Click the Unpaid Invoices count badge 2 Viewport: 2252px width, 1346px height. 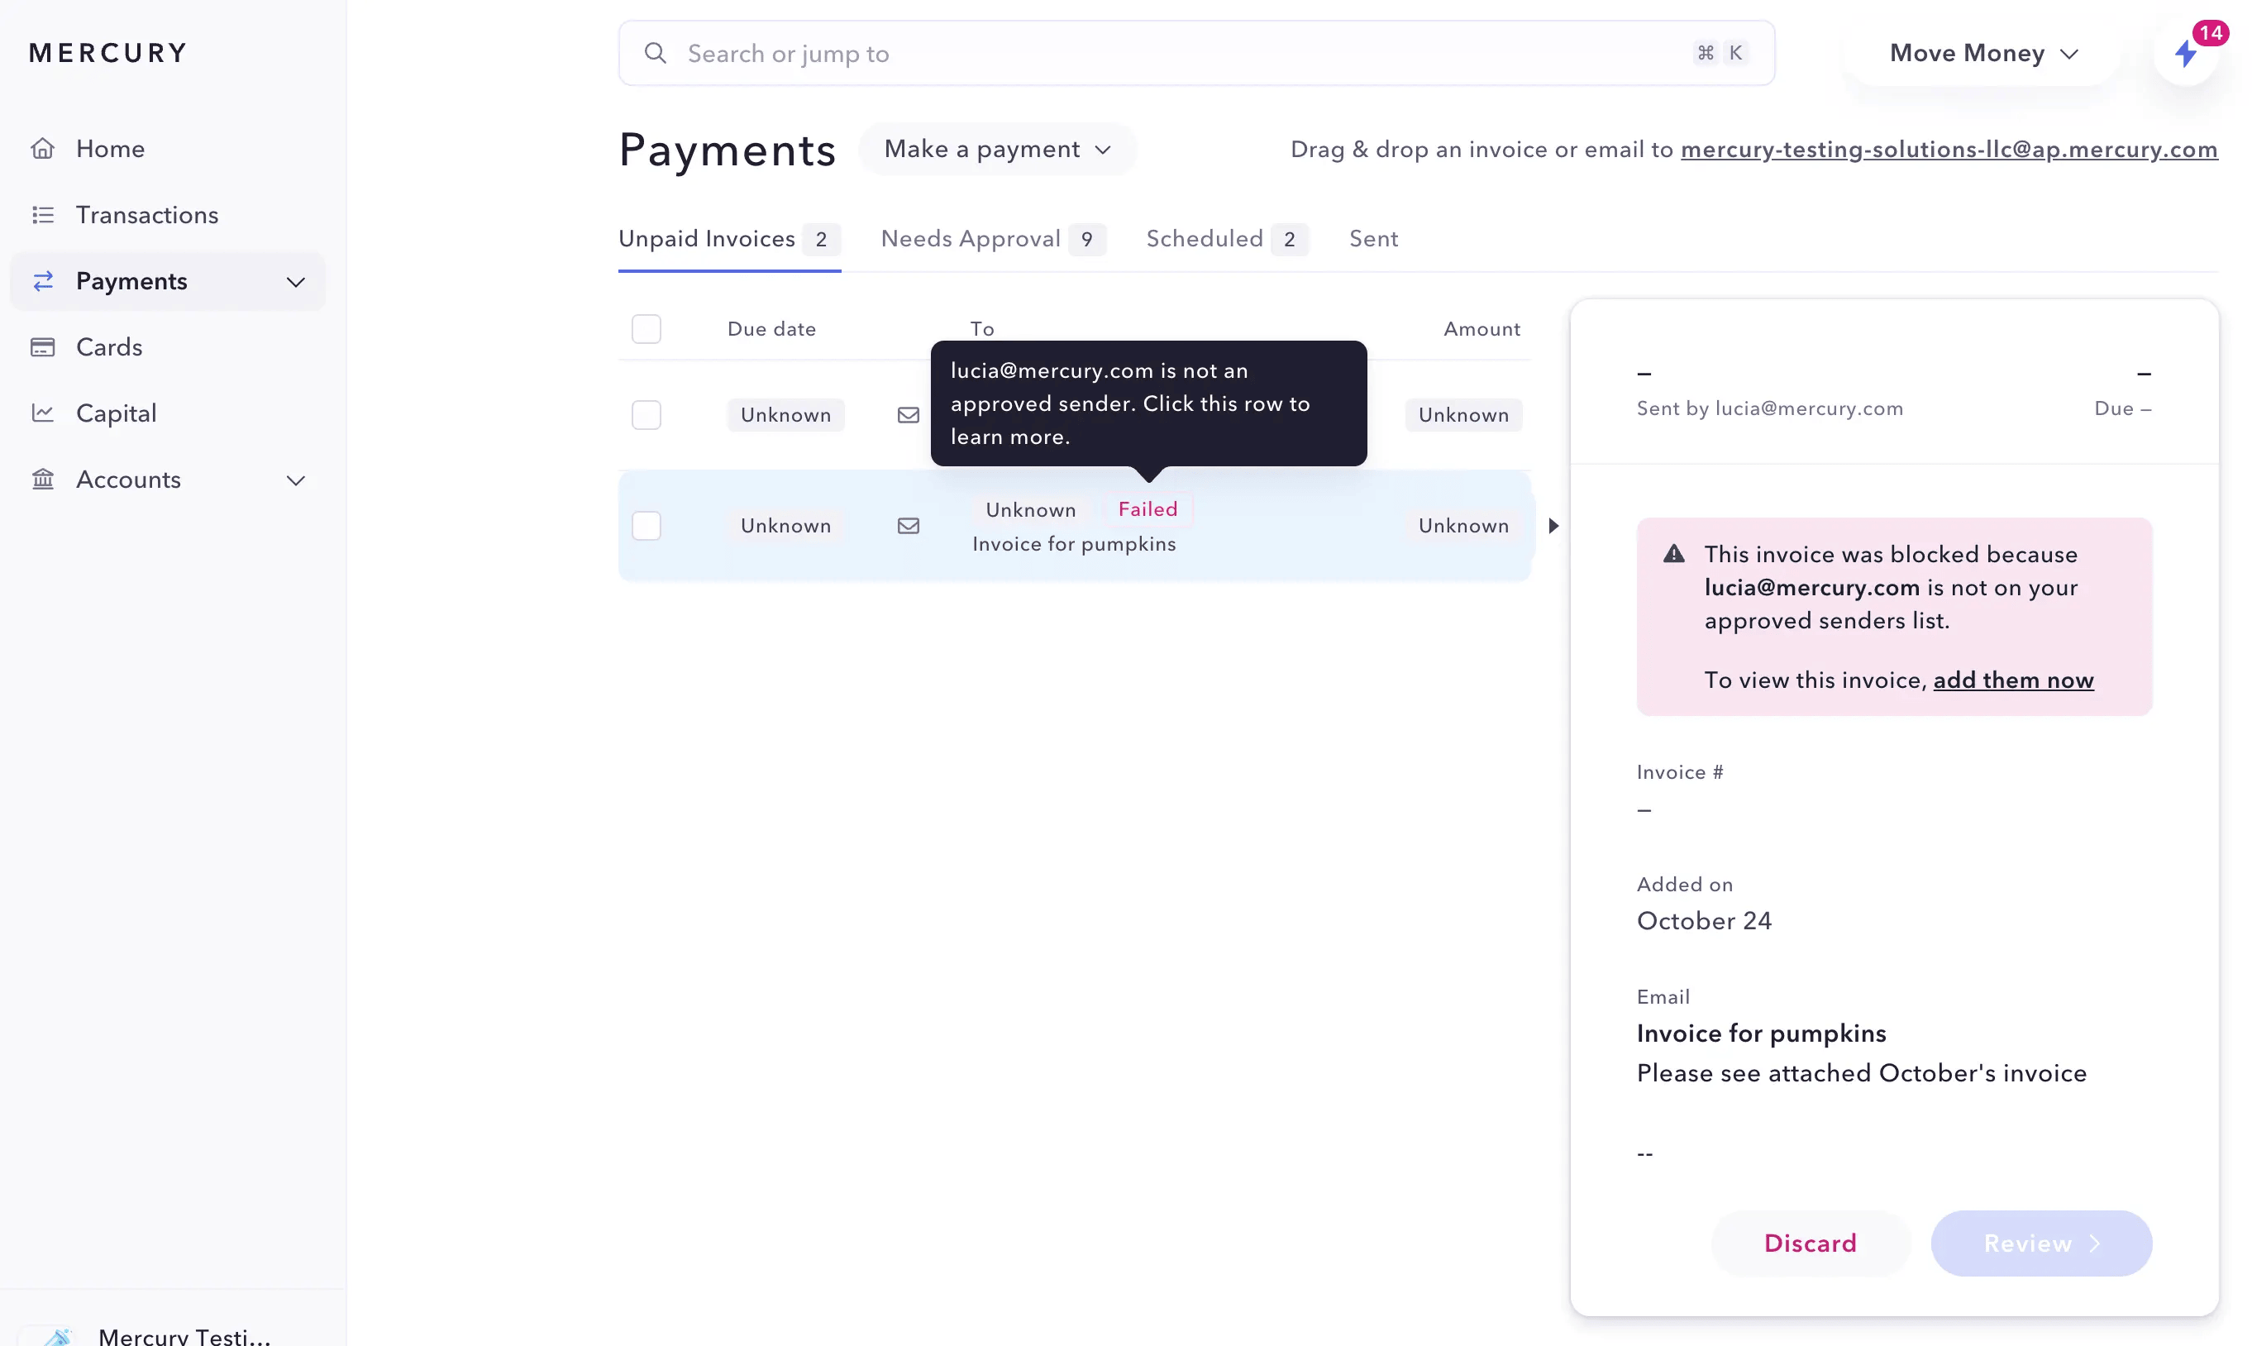point(821,240)
